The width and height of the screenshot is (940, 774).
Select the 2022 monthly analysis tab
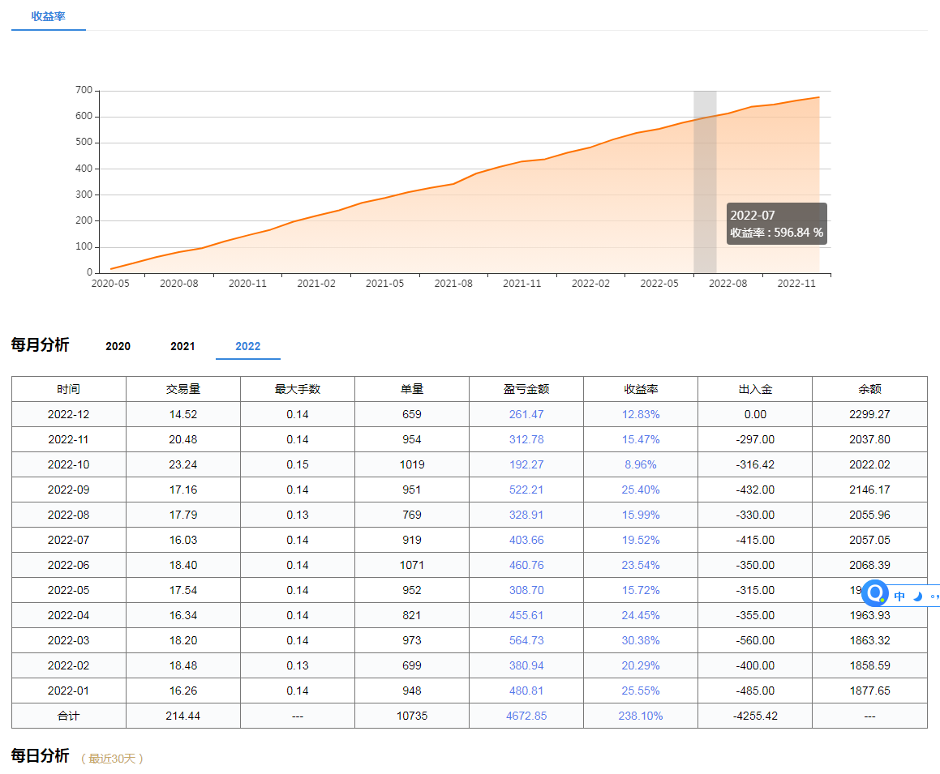click(x=247, y=346)
